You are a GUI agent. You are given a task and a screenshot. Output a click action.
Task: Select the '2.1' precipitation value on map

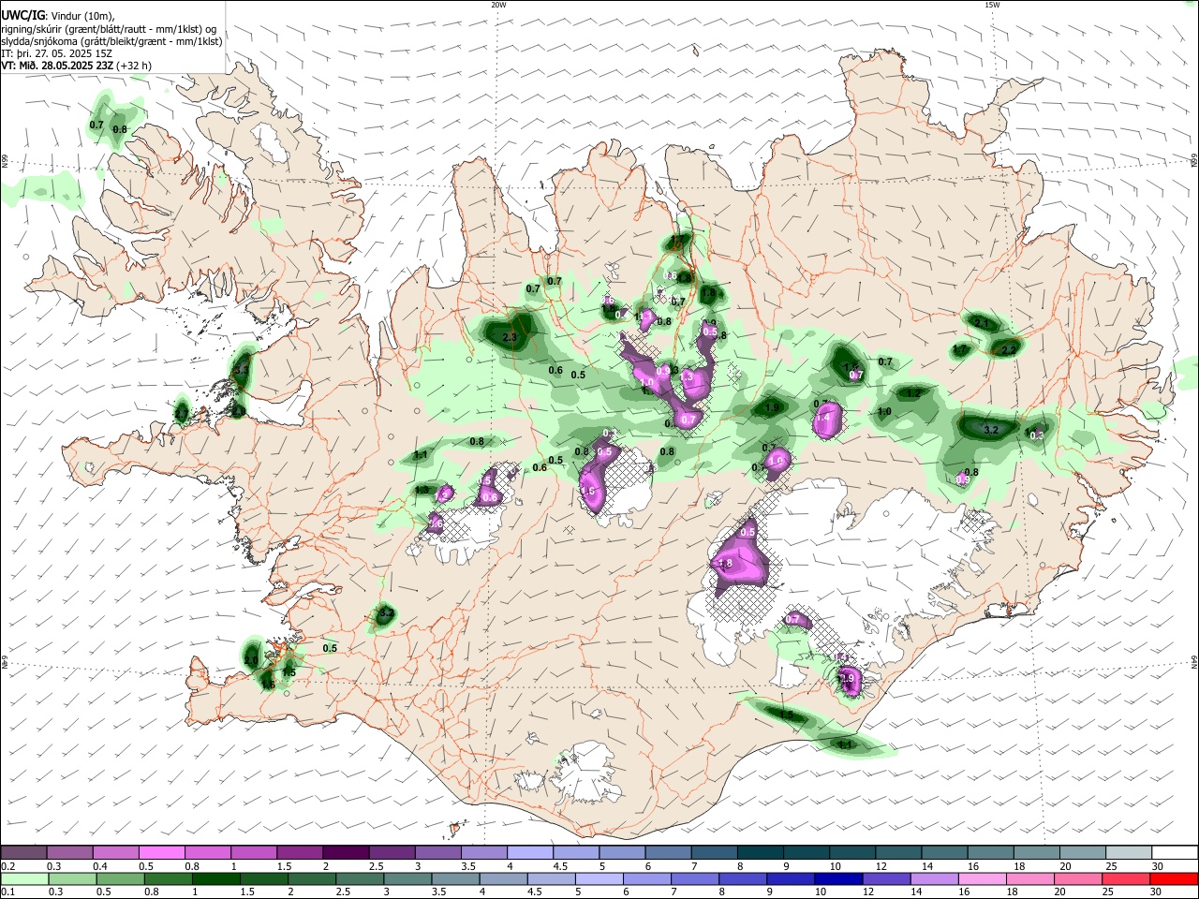pos(982,323)
